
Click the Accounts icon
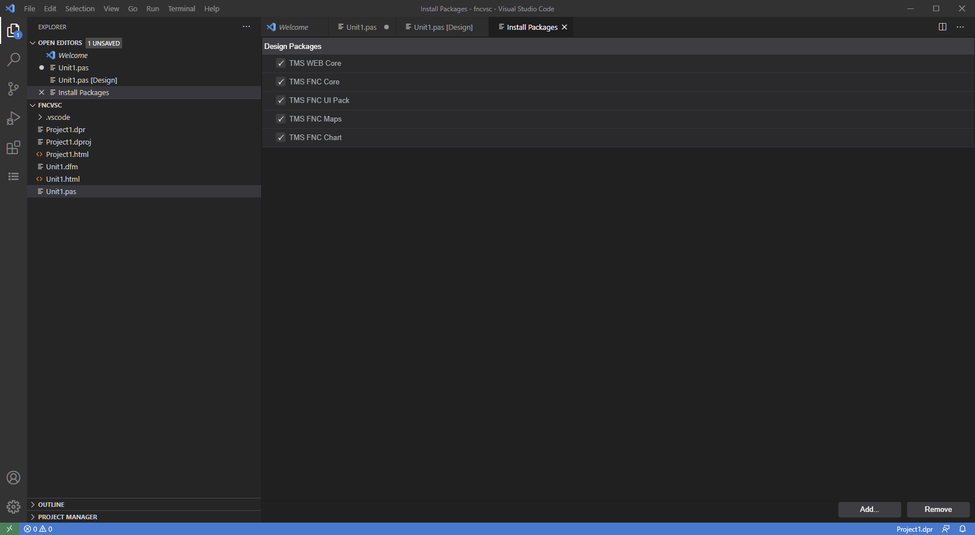point(14,478)
